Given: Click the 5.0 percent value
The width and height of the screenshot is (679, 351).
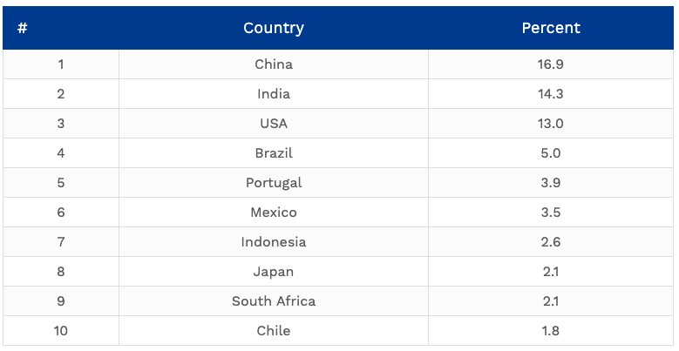Looking at the screenshot, I should click(x=551, y=153).
